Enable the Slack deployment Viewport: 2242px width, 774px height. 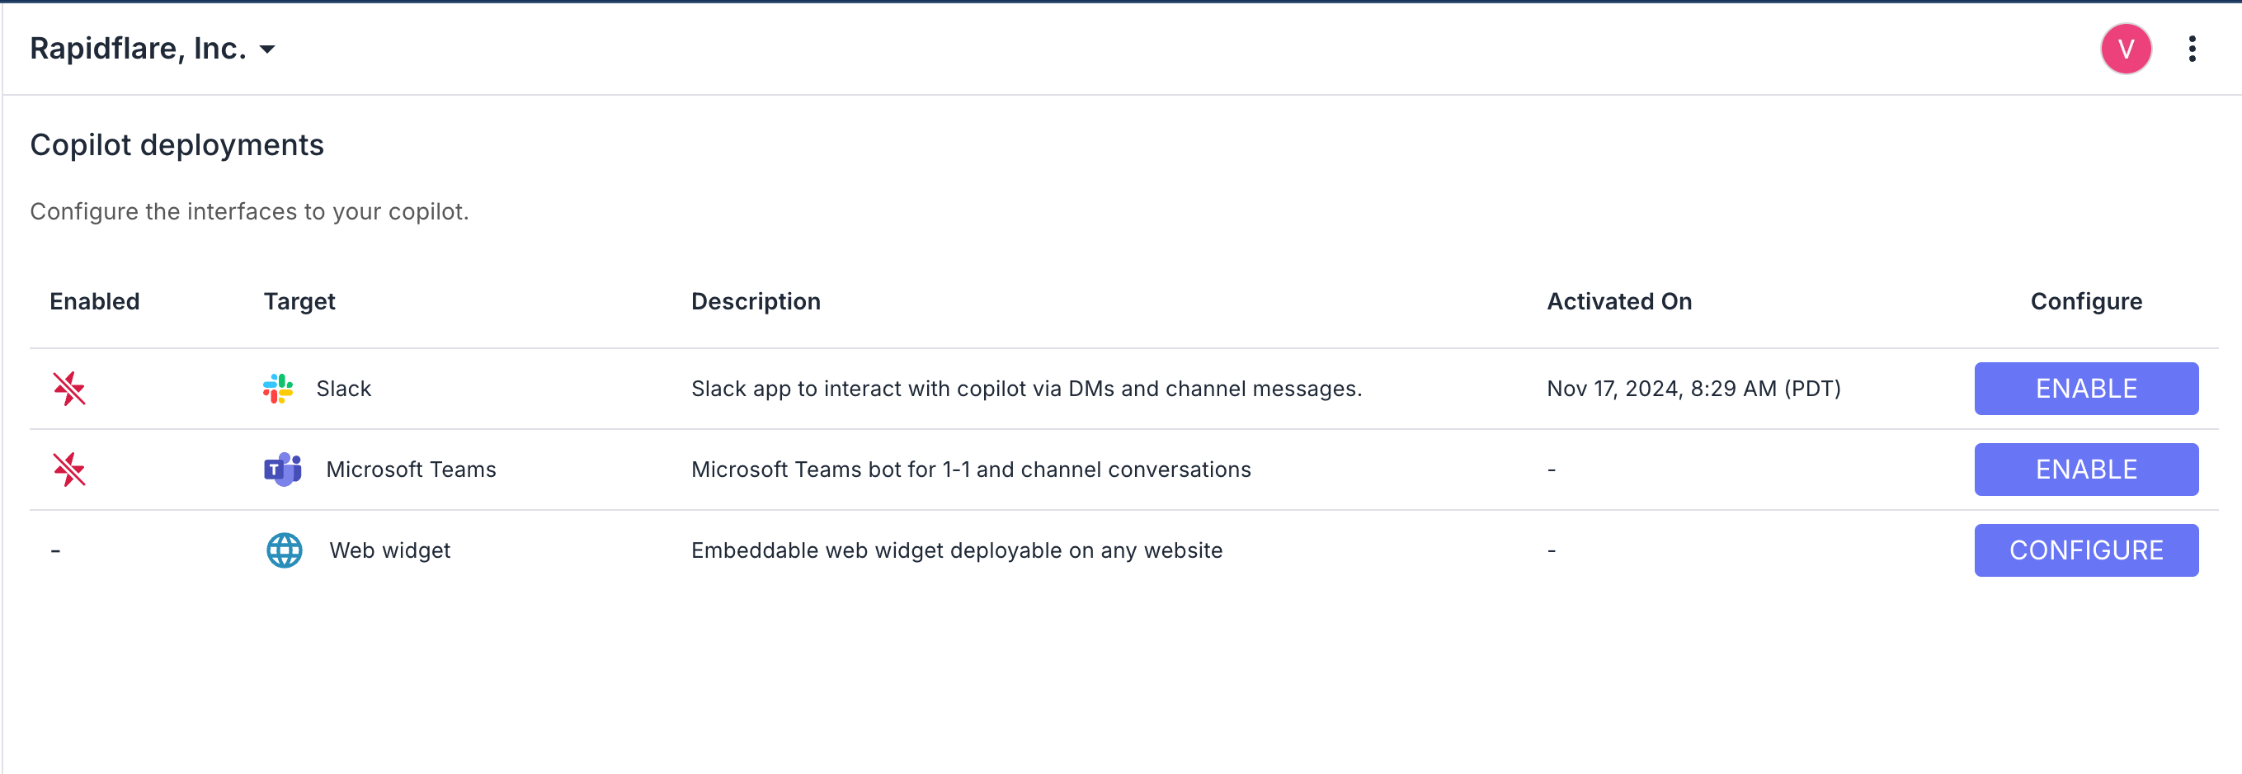2085,389
